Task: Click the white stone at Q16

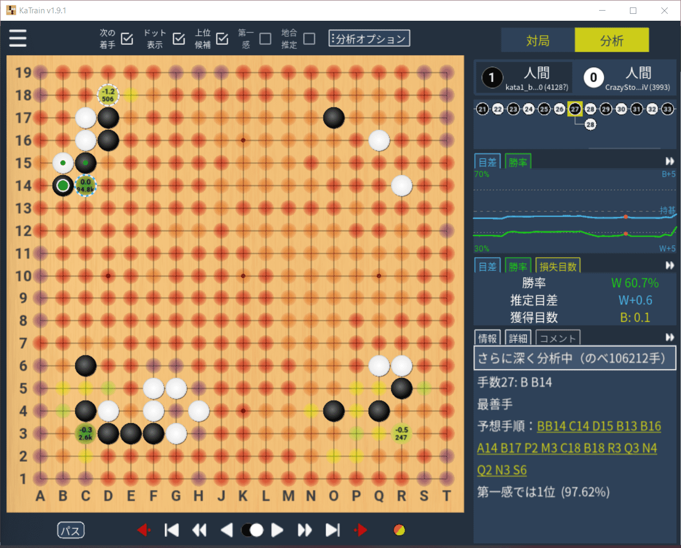Action: tap(379, 140)
